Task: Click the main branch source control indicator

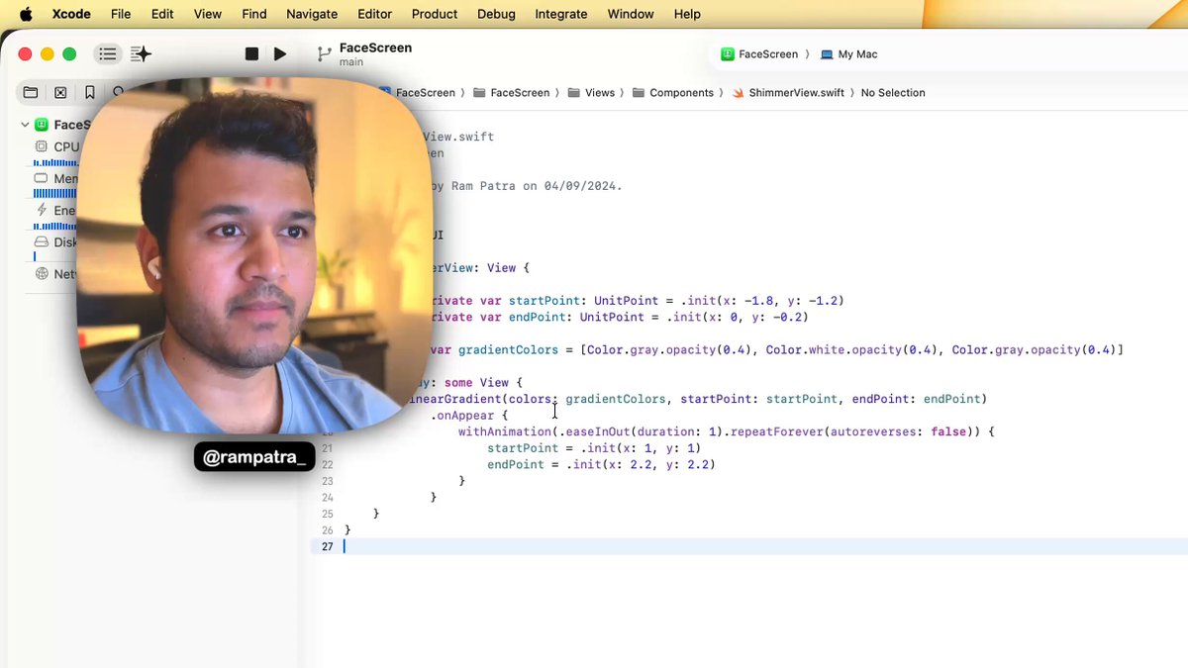Action: pyautogui.click(x=351, y=62)
